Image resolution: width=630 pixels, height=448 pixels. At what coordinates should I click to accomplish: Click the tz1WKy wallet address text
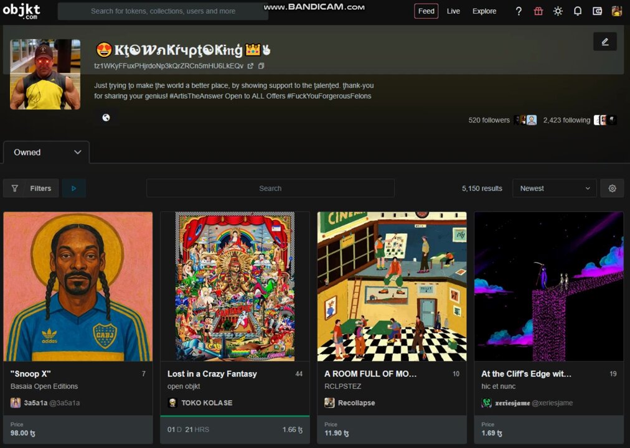(169, 66)
